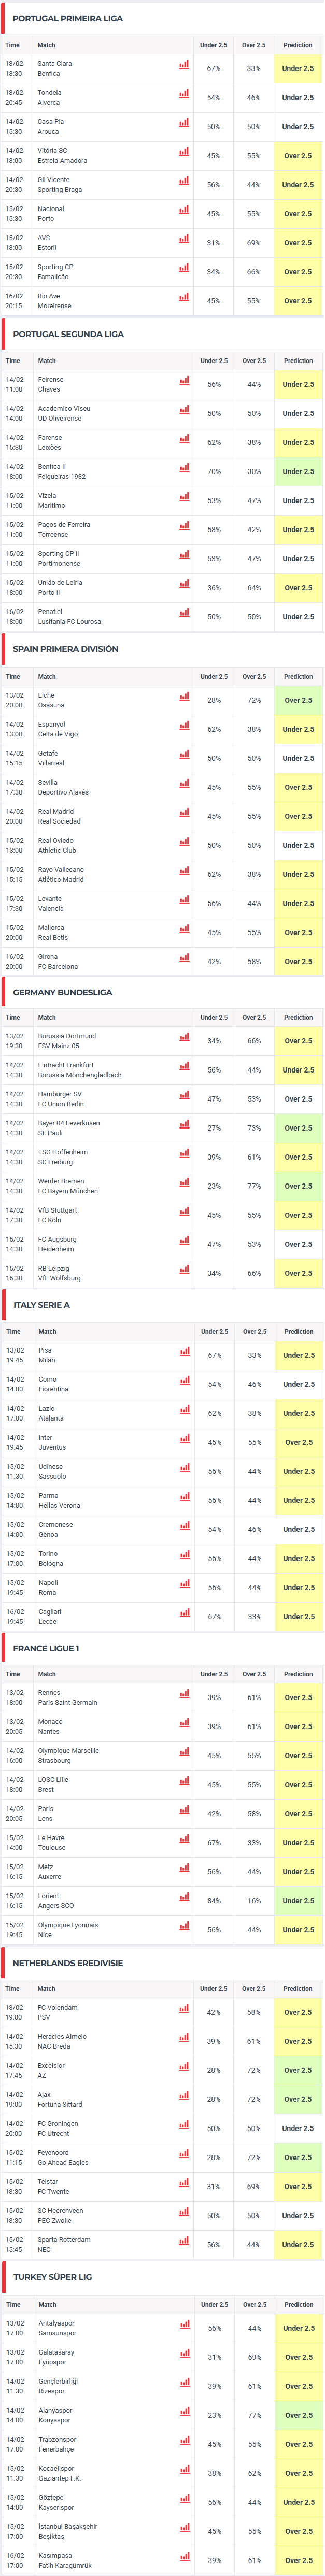Click the Germany Bundesliga section title
The height and width of the screenshot is (2576, 325).
point(62,992)
